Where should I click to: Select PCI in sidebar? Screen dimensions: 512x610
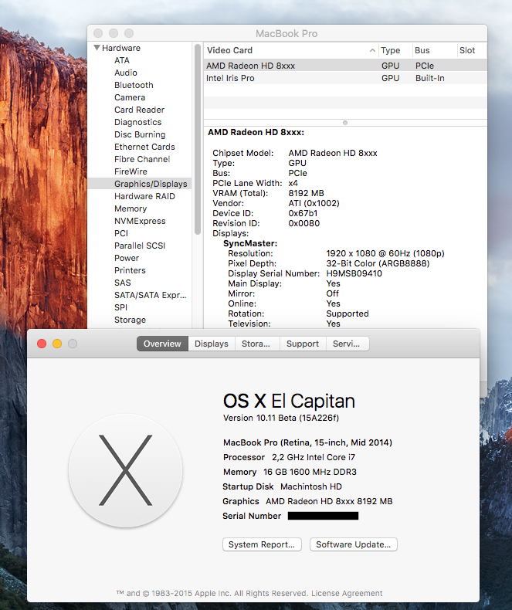pyautogui.click(x=121, y=233)
